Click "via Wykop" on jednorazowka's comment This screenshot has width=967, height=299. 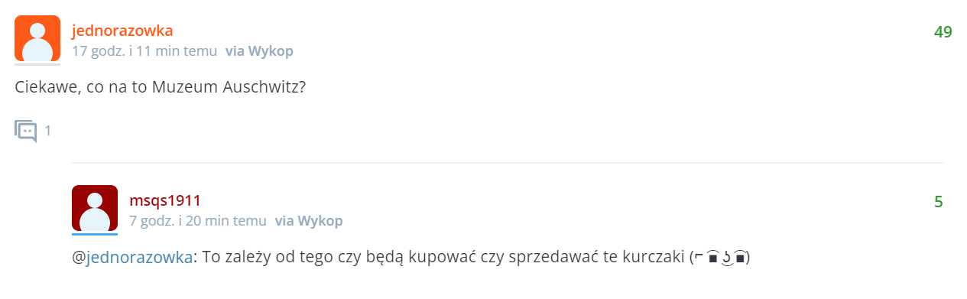pyautogui.click(x=259, y=51)
